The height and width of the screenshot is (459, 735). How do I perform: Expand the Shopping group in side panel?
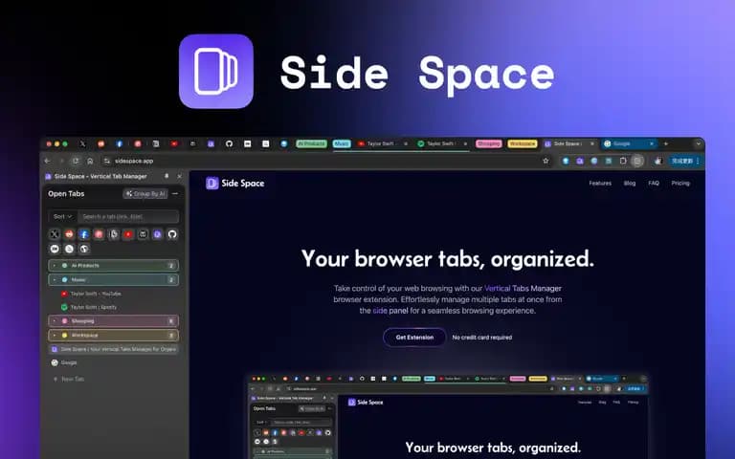(113, 321)
